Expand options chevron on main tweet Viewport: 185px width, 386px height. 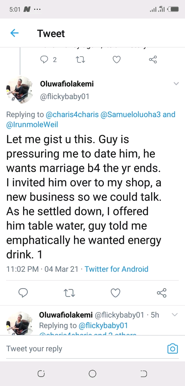tap(176, 84)
